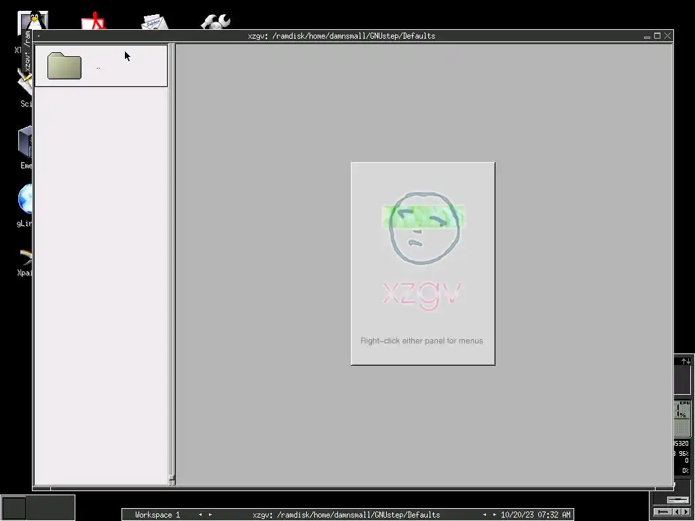Click the network up/down arrows applet
695x521 pixels.
pos(685,362)
